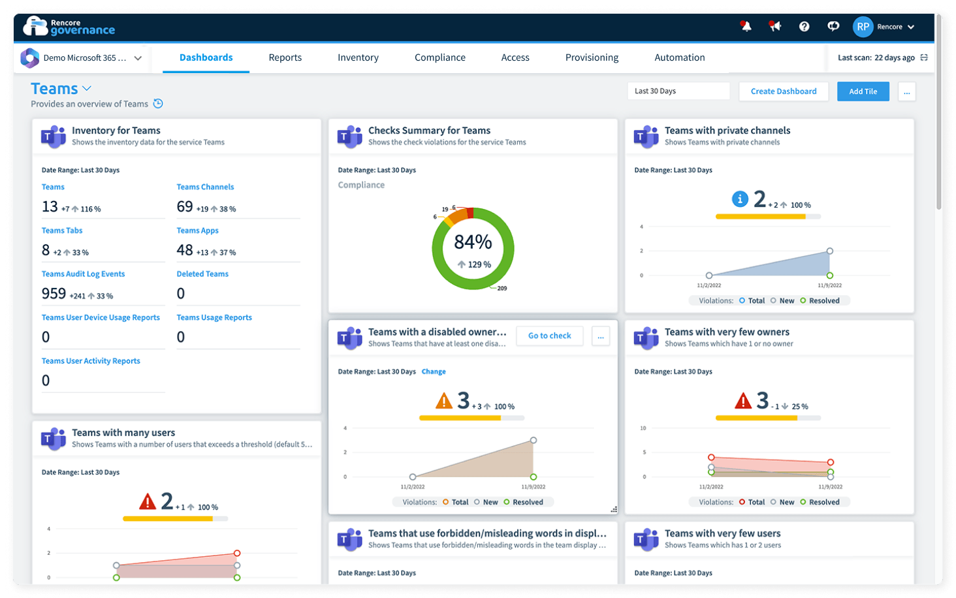The height and width of the screenshot is (598, 956).
Task: Click resize handle on disabled owner tile
Action: [x=614, y=509]
